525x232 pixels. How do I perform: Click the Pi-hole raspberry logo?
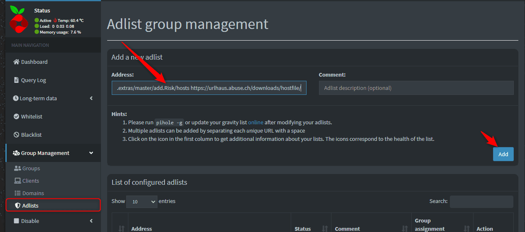coord(18,19)
